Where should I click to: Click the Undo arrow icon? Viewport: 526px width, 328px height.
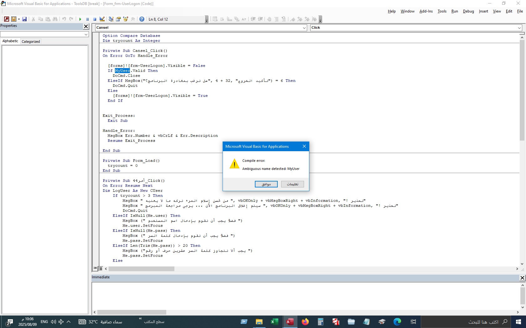pyautogui.click(x=64, y=19)
